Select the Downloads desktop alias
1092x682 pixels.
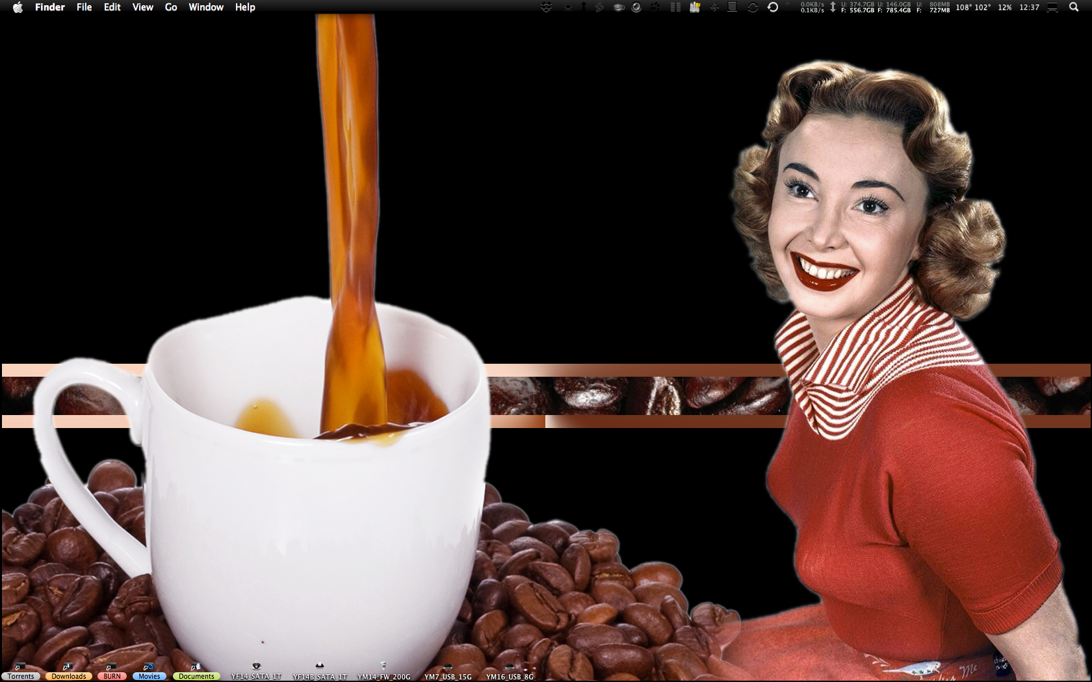coord(68,673)
